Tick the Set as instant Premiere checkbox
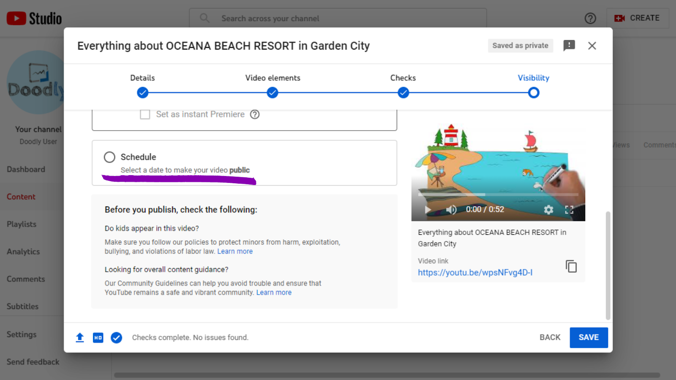The width and height of the screenshot is (676, 380). pos(145,114)
